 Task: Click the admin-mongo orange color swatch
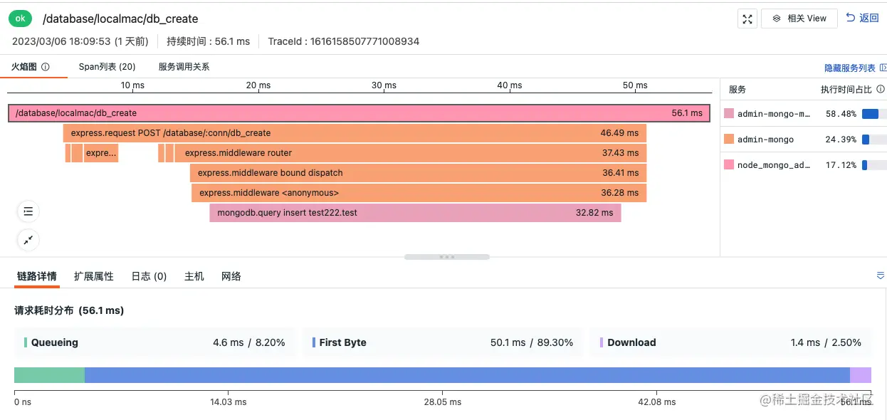[x=728, y=140]
